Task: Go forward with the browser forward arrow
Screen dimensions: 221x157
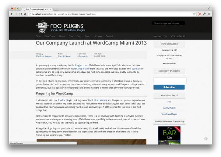Action: click(x=16, y=14)
